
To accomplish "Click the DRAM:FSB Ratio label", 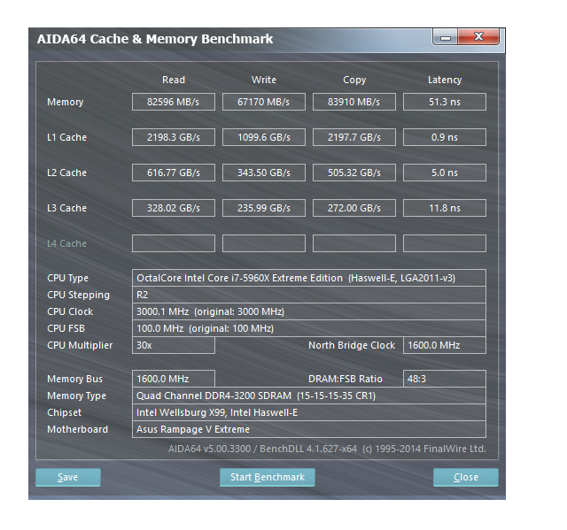I will click(x=346, y=379).
